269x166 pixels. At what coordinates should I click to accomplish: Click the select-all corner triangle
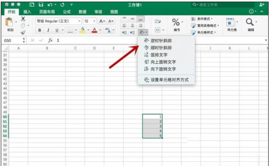(x=5, y=48)
